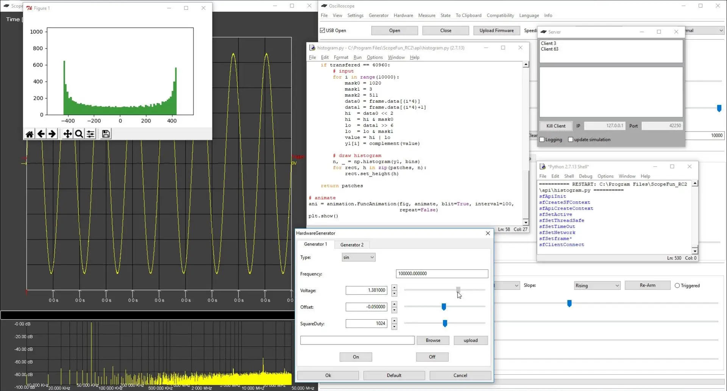Click the matplotlib Home reset view icon
This screenshot has height=391, width=727.
coord(30,134)
